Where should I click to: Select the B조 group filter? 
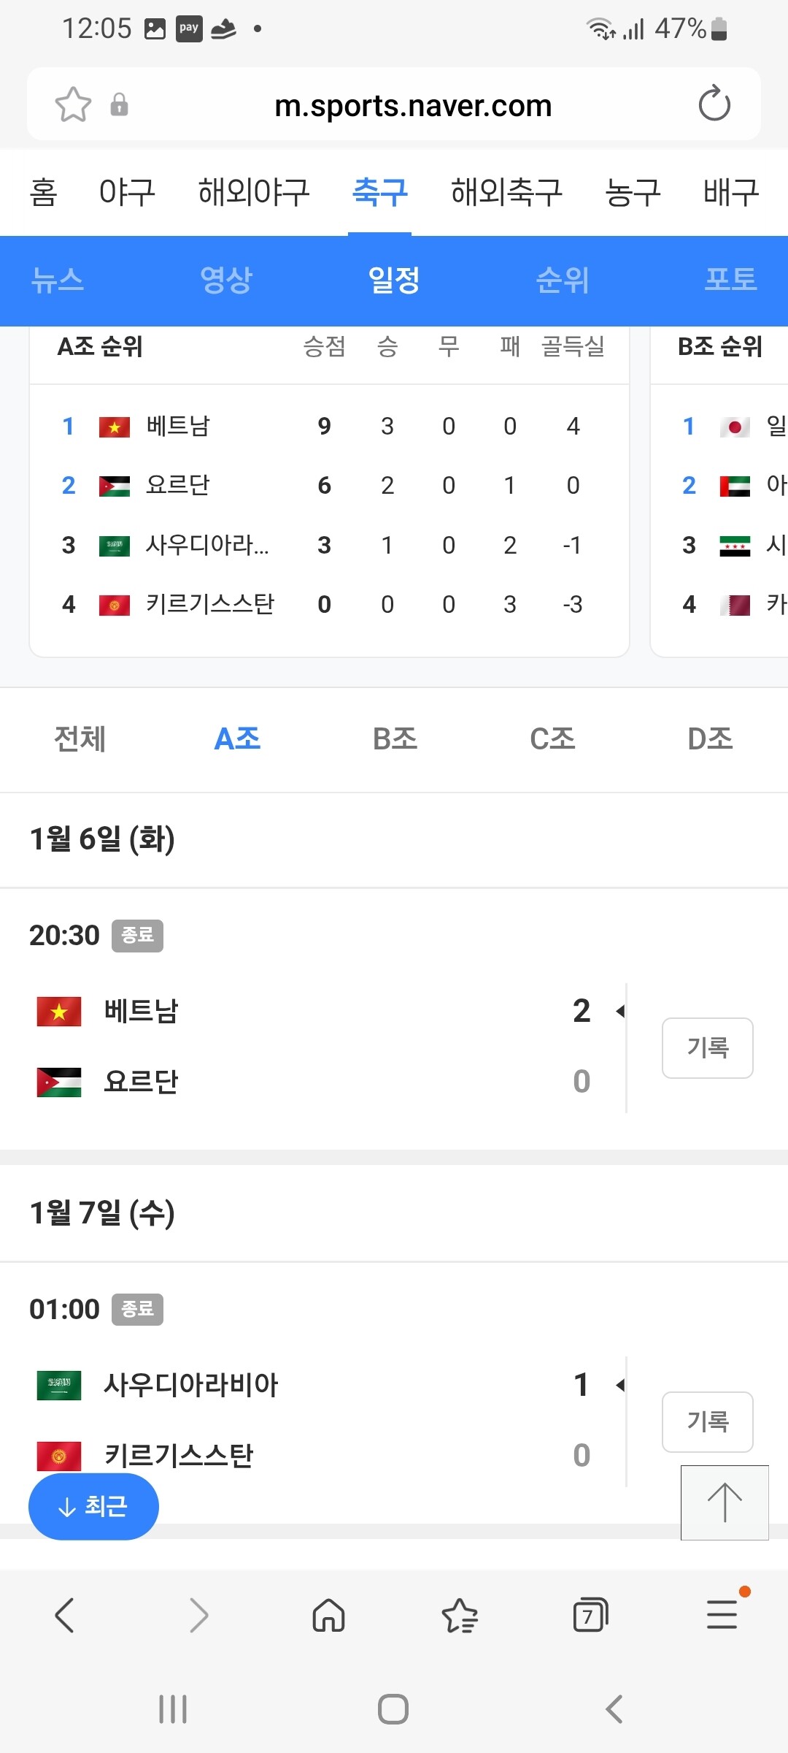[x=395, y=739]
